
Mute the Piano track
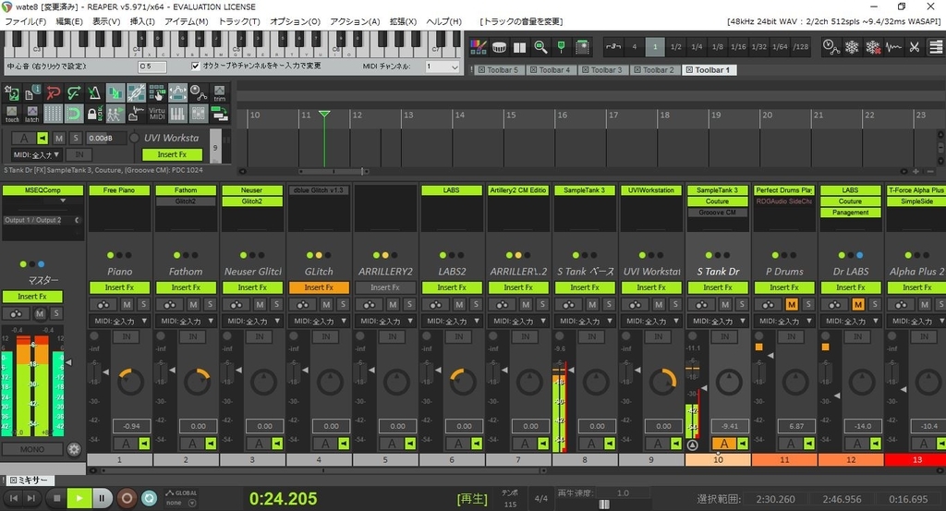pos(127,305)
